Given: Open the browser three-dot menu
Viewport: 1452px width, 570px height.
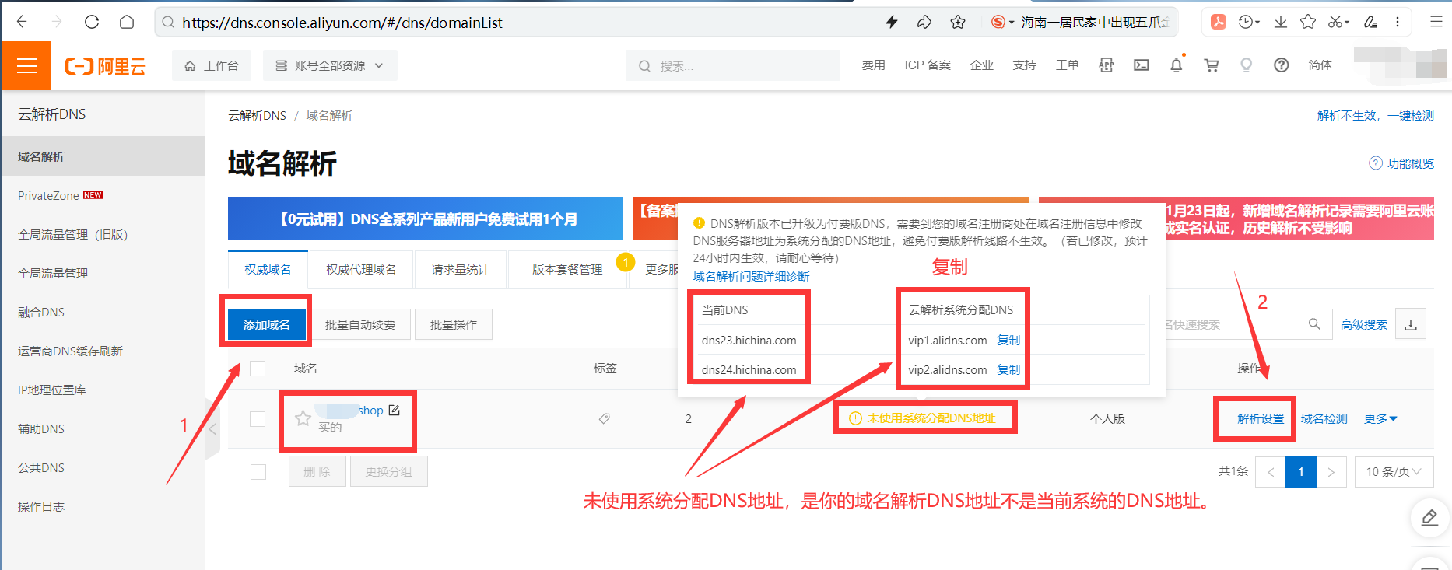Looking at the screenshot, I should click(1398, 23).
